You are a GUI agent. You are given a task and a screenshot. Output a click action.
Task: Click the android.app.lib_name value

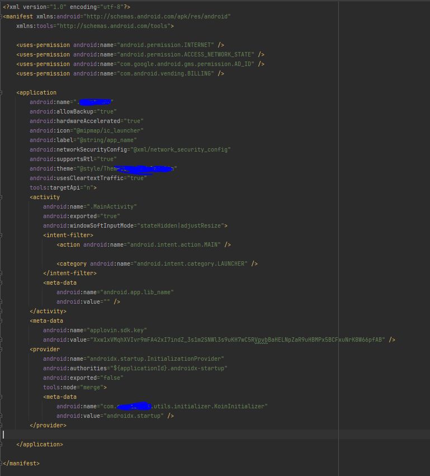[137, 293]
